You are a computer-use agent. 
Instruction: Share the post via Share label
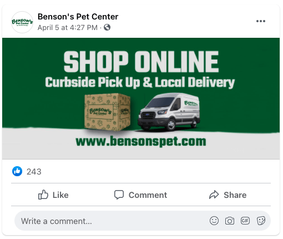click(x=235, y=195)
